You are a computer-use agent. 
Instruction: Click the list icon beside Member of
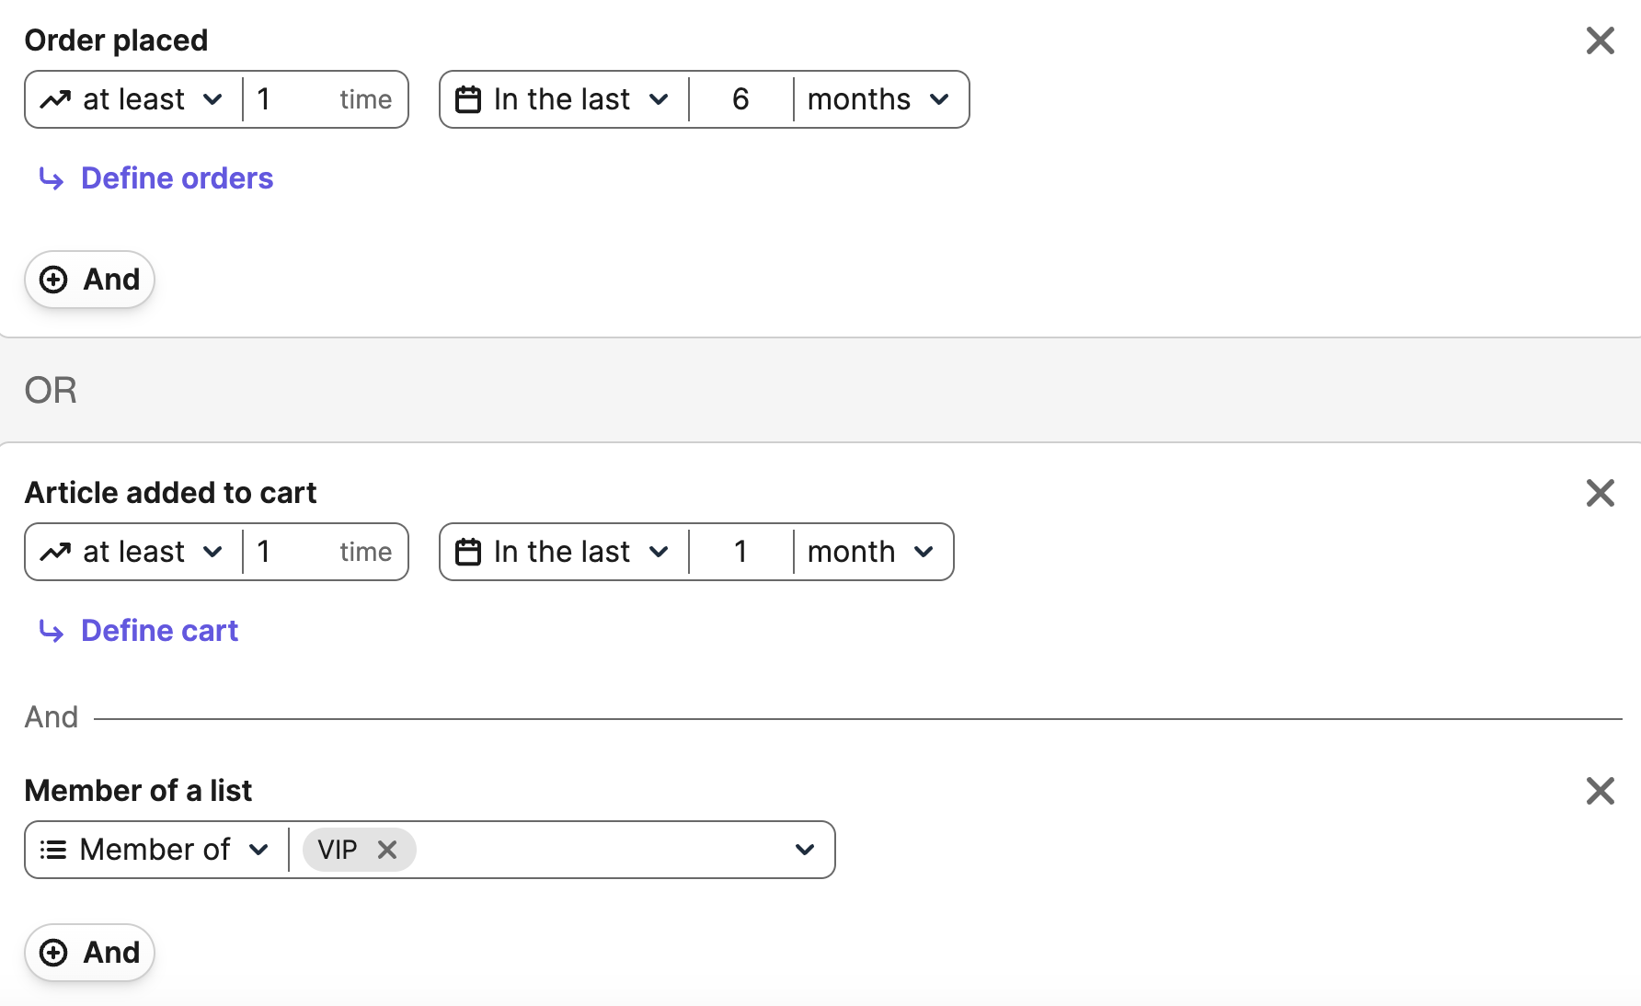[x=53, y=850]
